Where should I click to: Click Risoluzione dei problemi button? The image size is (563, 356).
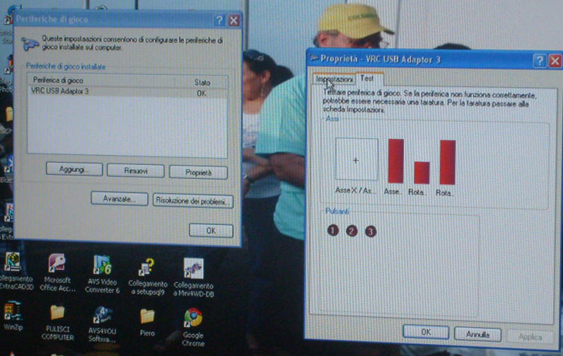tap(193, 200)
